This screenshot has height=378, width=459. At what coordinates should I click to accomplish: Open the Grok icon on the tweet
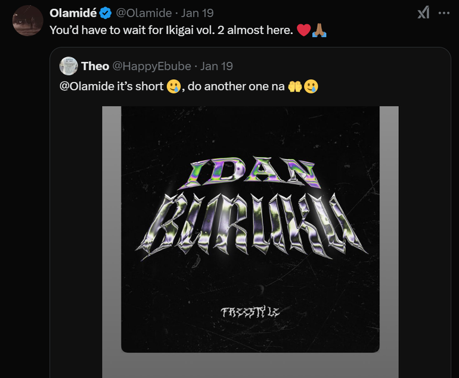[x=423, y=13]
